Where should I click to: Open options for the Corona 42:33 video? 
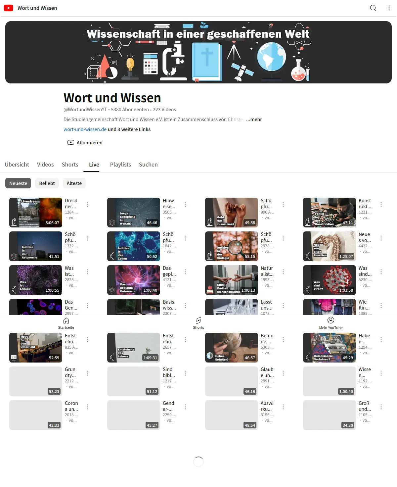pyautogui.click(x=87, y=407)
